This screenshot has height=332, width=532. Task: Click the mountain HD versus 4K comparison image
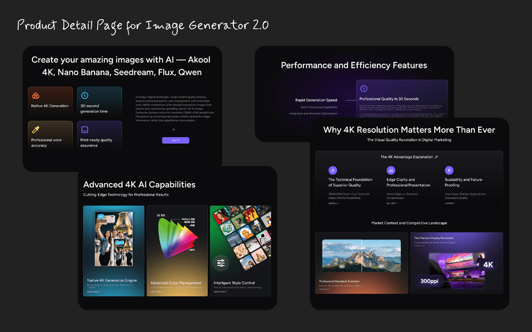[361, 256]
